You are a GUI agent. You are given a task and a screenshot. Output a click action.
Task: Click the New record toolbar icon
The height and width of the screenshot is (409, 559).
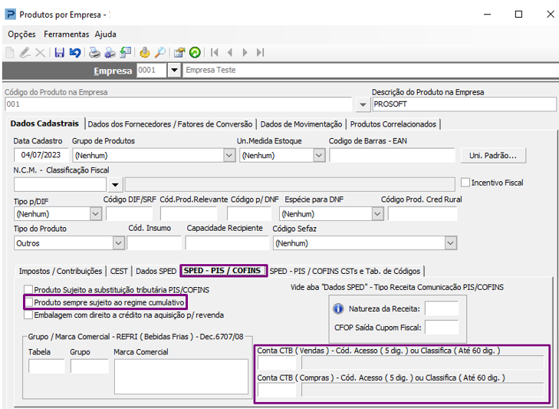coord(10,53)
